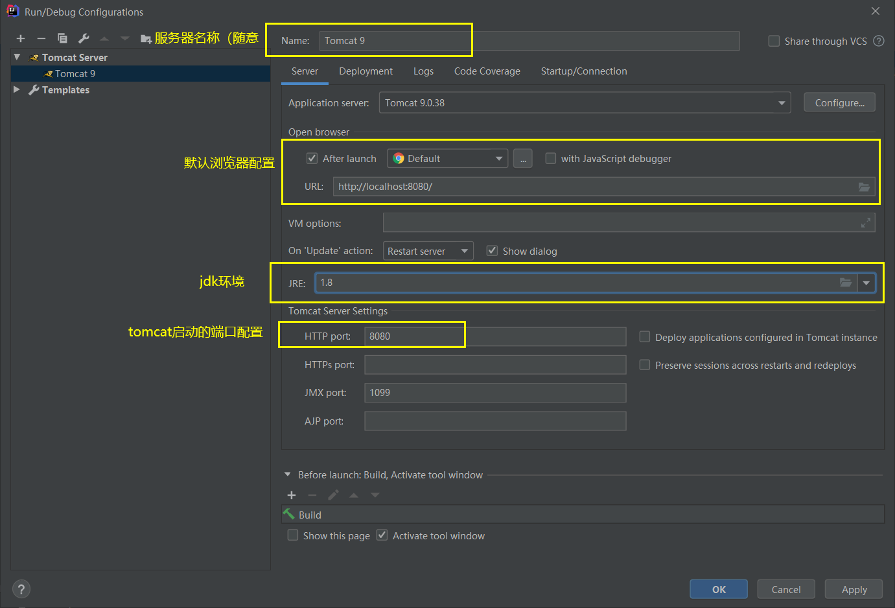Image resolution: width=895 pixels, height=608 pixels.
Task: Click the Tomcat Server node icon
Action: [x=34, y=58]
